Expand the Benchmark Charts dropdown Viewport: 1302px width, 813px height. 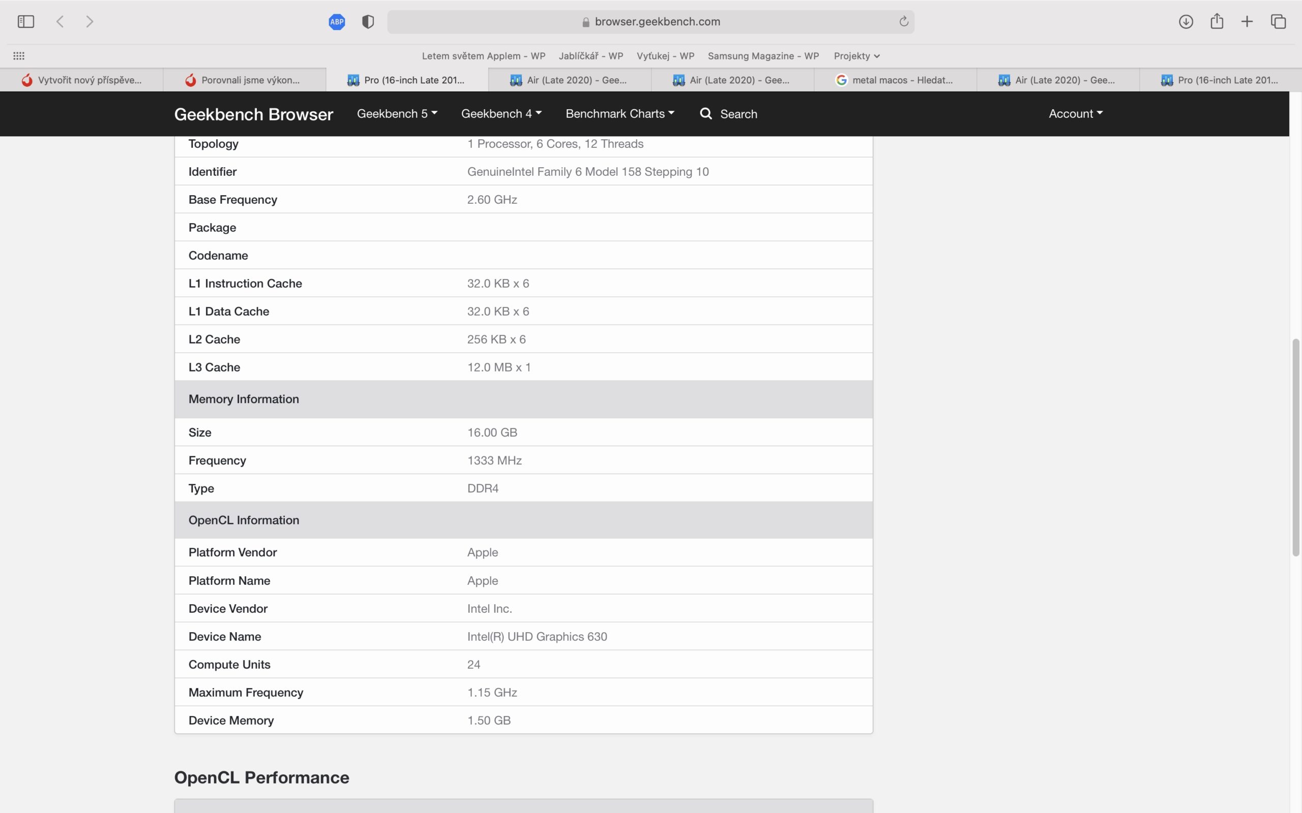[620, 113]
